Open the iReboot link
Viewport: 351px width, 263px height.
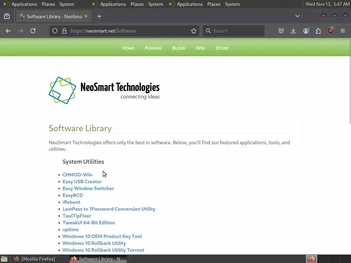71,202
